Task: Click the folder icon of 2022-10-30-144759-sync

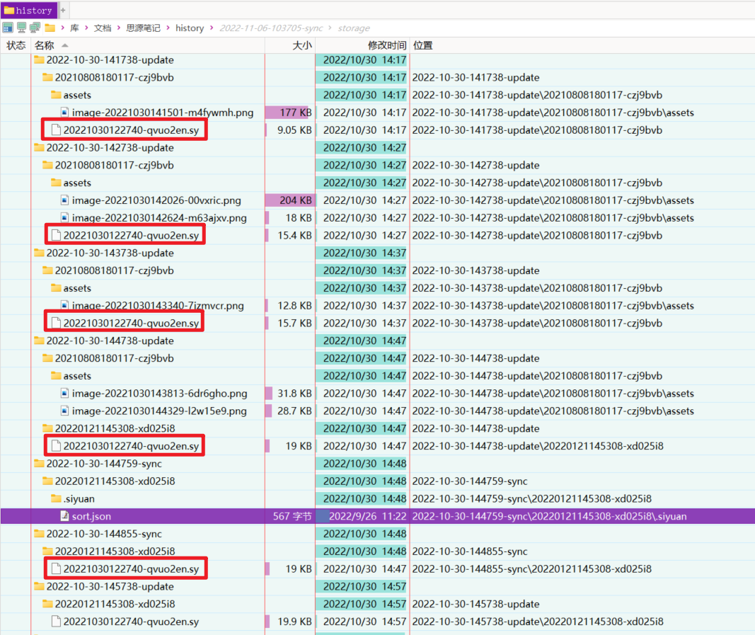Action: pos(40,464)
